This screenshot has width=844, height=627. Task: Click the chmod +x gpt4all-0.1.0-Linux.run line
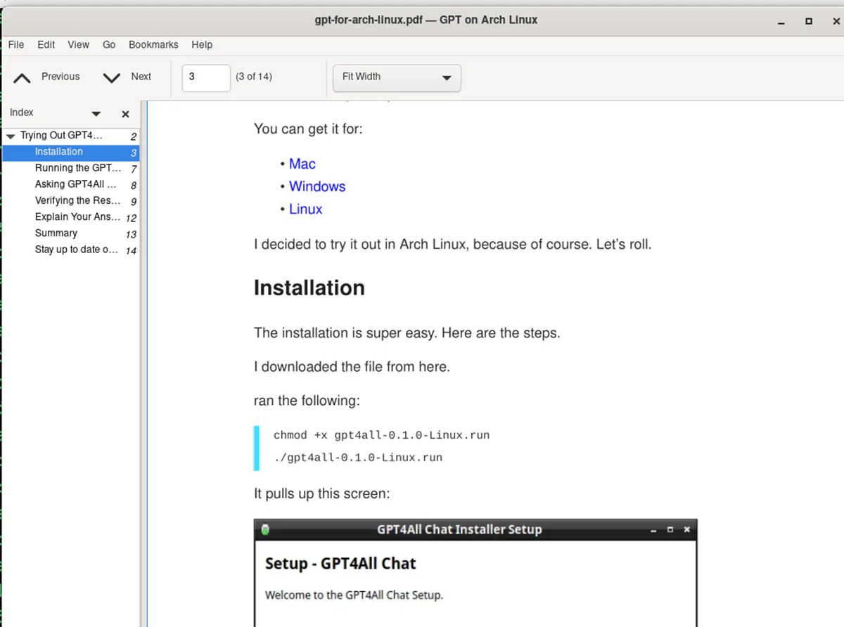381,435
